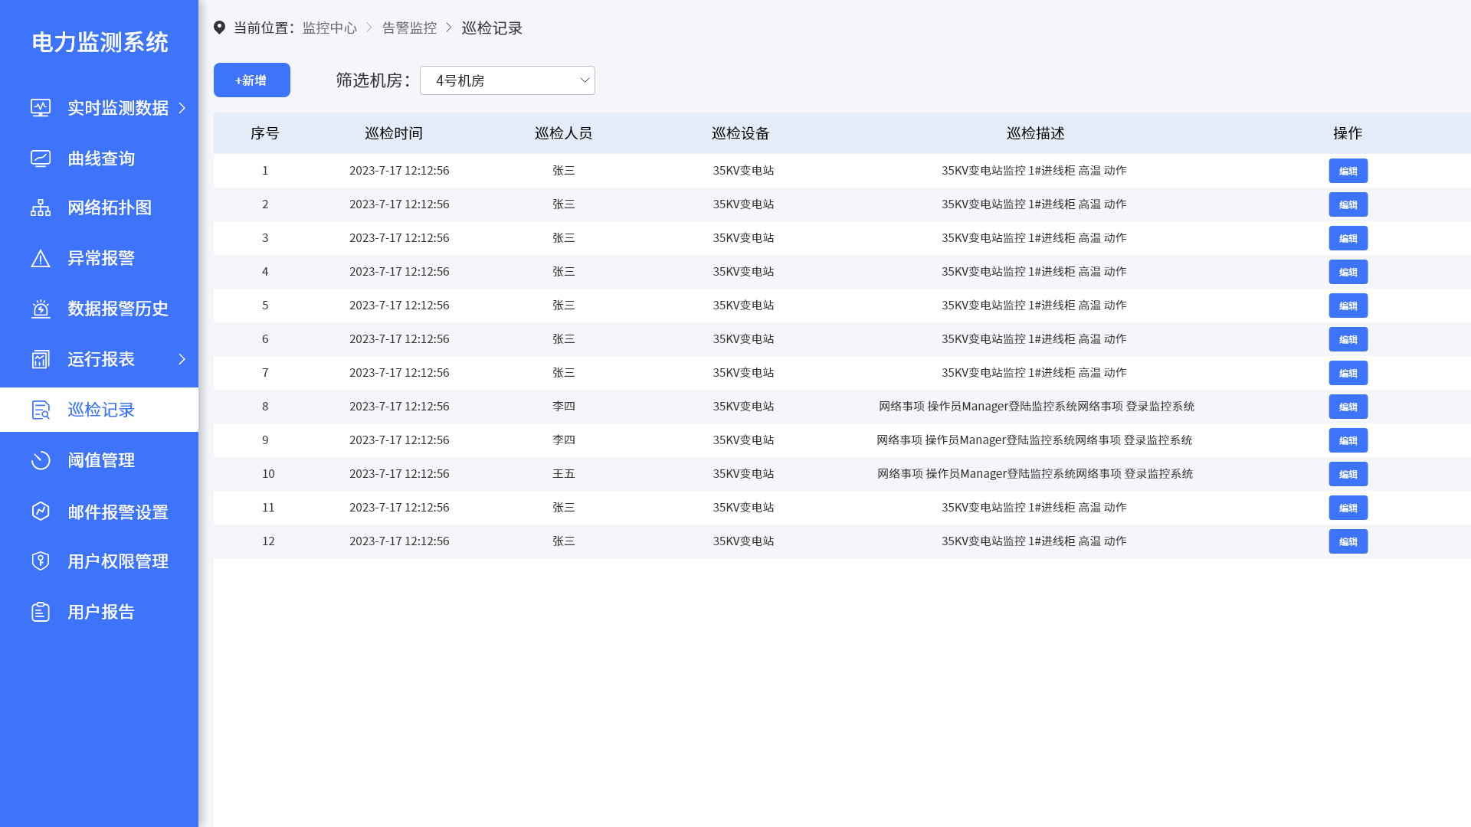
Task: Click the 曲线查询 curve icon in sidebar
Action: [41, 158]
